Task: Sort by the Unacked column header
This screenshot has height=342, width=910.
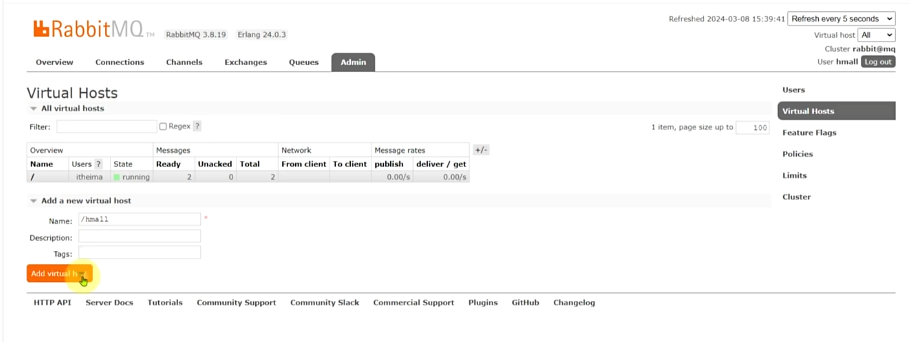Action: (215, 164)
